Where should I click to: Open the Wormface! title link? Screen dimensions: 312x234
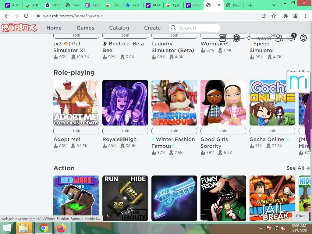214,44
